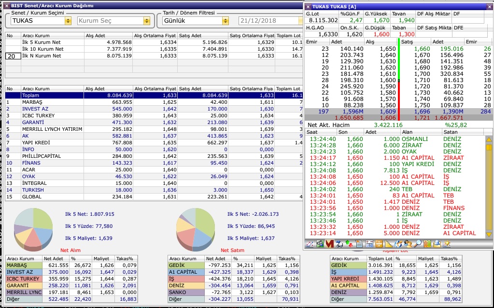Select the highlighted Toplam row
This screenshot has height=308, width=494.
pyautogui.click(x=154, y=96)
